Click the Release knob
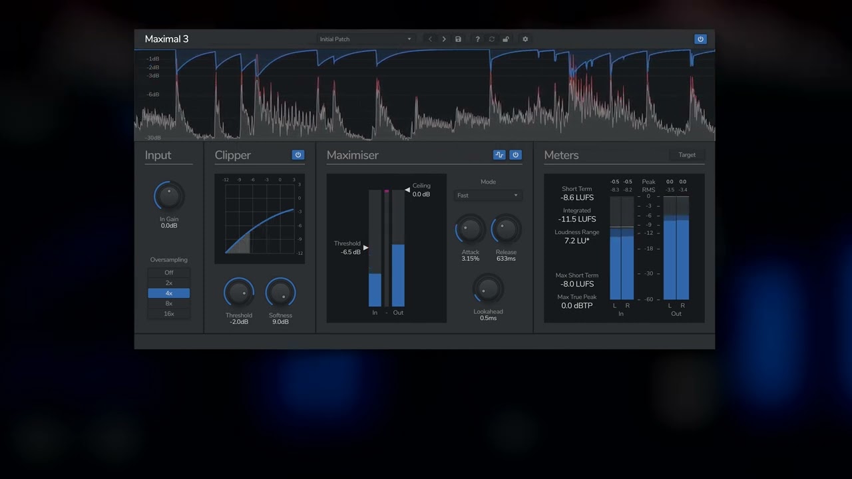This screenshot has height=479, width=852. [506, 230]
